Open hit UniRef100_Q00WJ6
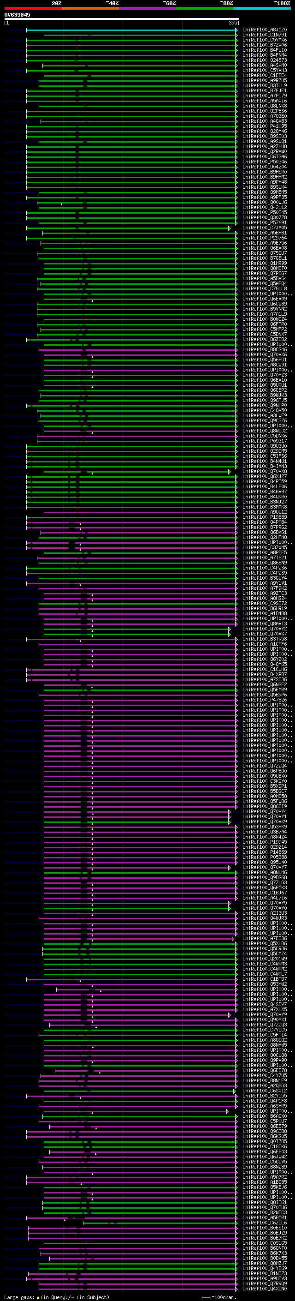The width and height of the screenshot is (295, 1301). tap(265, 203)
